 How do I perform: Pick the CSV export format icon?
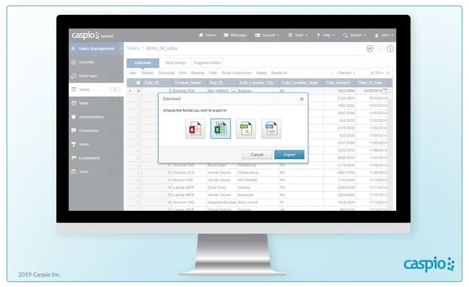point(246,129)
